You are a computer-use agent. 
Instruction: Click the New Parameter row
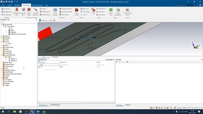coord(50,70)
